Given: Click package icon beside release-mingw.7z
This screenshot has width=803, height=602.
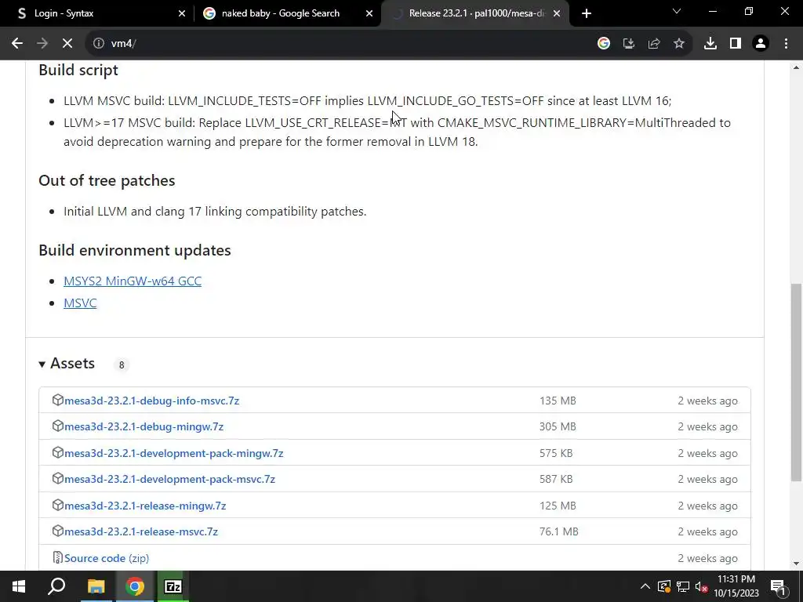Looking at the screenshot, I should [58, 506].
